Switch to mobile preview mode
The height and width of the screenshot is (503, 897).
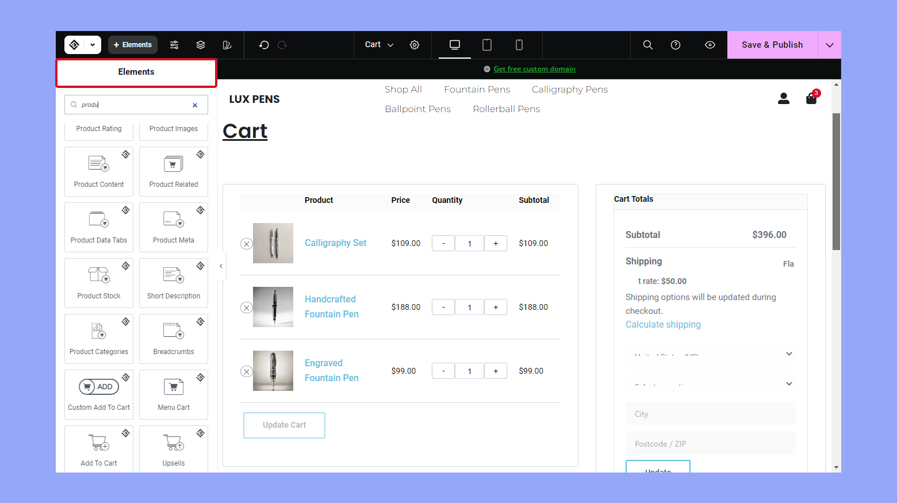point(519,44)
